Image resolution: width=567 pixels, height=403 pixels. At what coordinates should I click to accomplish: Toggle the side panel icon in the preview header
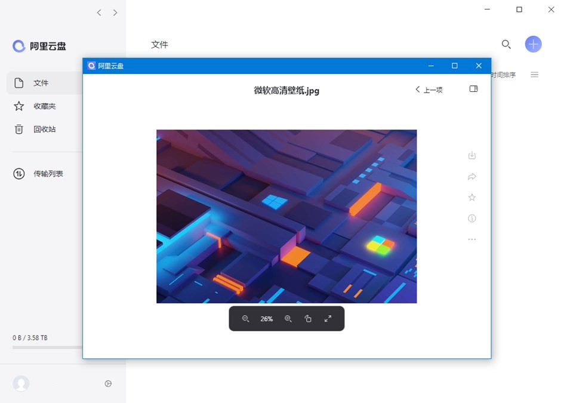474,89
